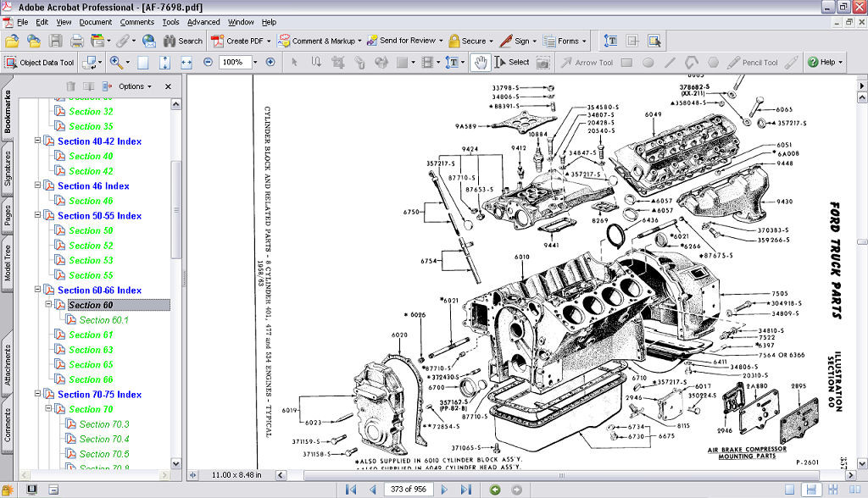This screenshot has height=498, width=868.
Task: Open bookmarks Options dropdown
Action: click(x=134, y=86)
